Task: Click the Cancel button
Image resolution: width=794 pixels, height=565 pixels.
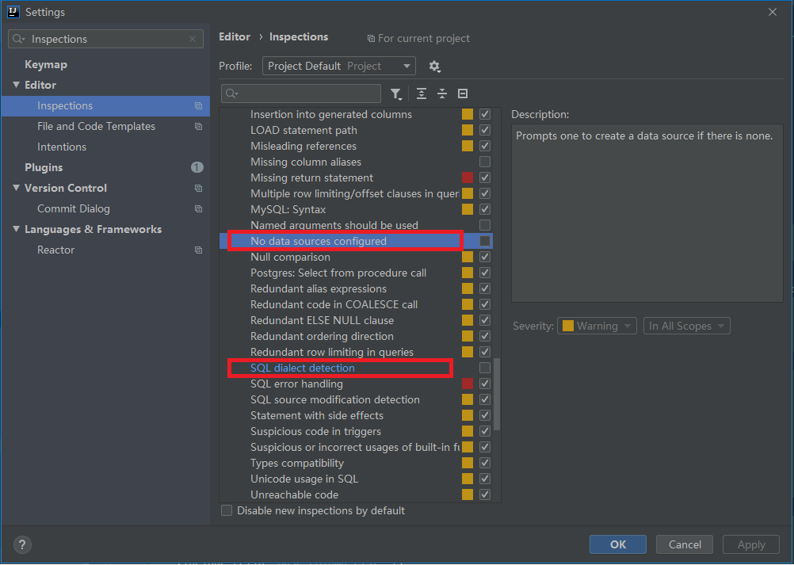Action: [x=685, y=544]
